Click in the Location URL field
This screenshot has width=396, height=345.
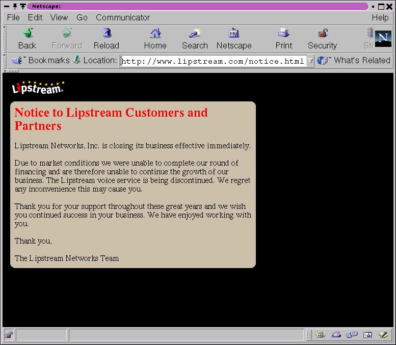click(213, 61)
